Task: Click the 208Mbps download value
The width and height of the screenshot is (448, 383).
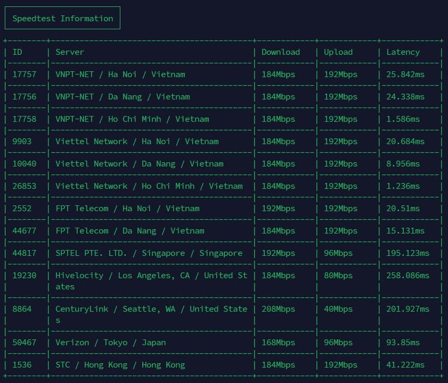Action: click(278, 309)
